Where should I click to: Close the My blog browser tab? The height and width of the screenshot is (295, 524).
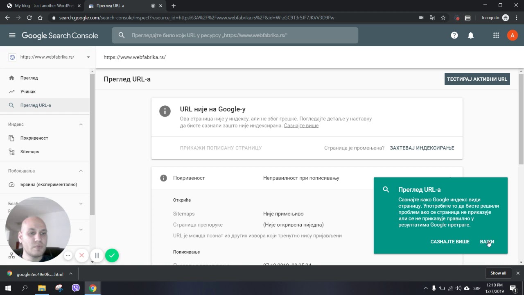click(x=79, y=6)
